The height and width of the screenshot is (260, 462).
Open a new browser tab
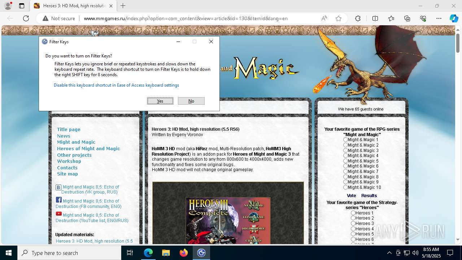(123, 6)
